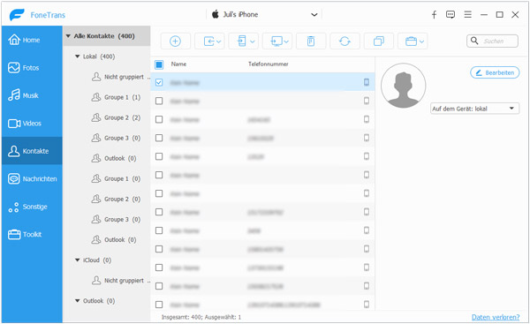
Task: Click the trash delete contact icon
Action: pyautogui.click(x=311, y=41)
